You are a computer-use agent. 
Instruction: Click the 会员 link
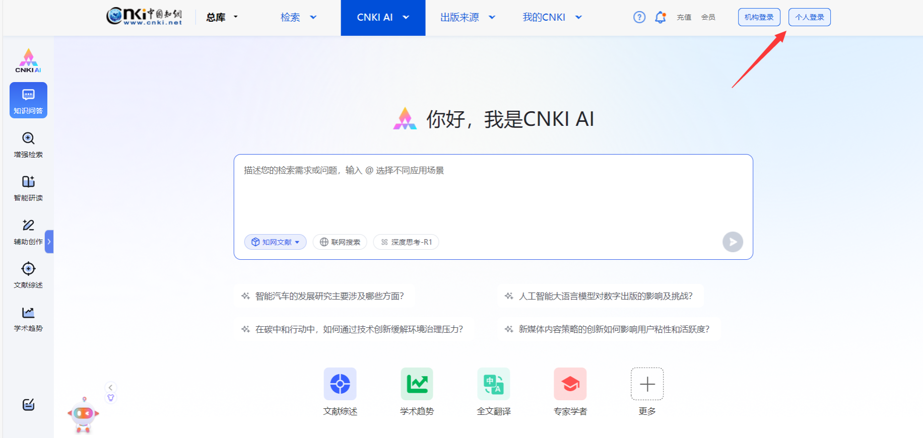tap(708, 17)
